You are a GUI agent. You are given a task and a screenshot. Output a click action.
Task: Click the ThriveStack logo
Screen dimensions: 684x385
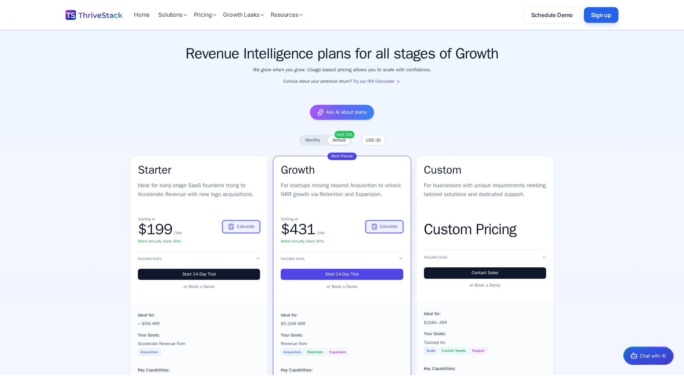[x=94, y=15]
